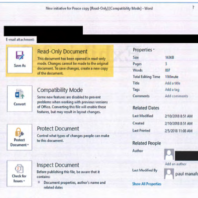This screenshot has height=198, width=198.
Task: Click the Last Modified date value
Action: tap(179, 116)
